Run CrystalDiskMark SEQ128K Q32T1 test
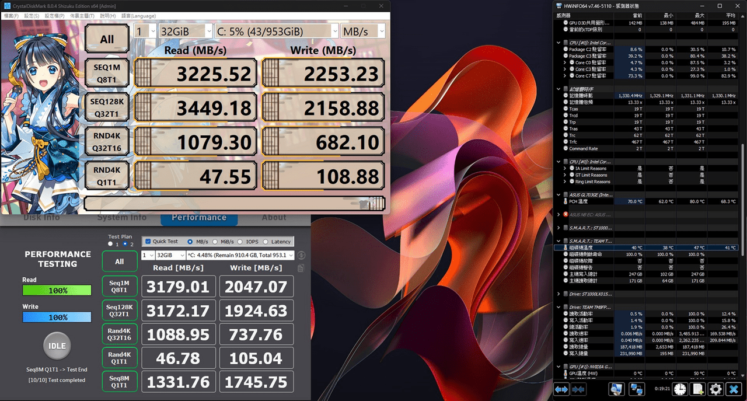 coord(107,107)
